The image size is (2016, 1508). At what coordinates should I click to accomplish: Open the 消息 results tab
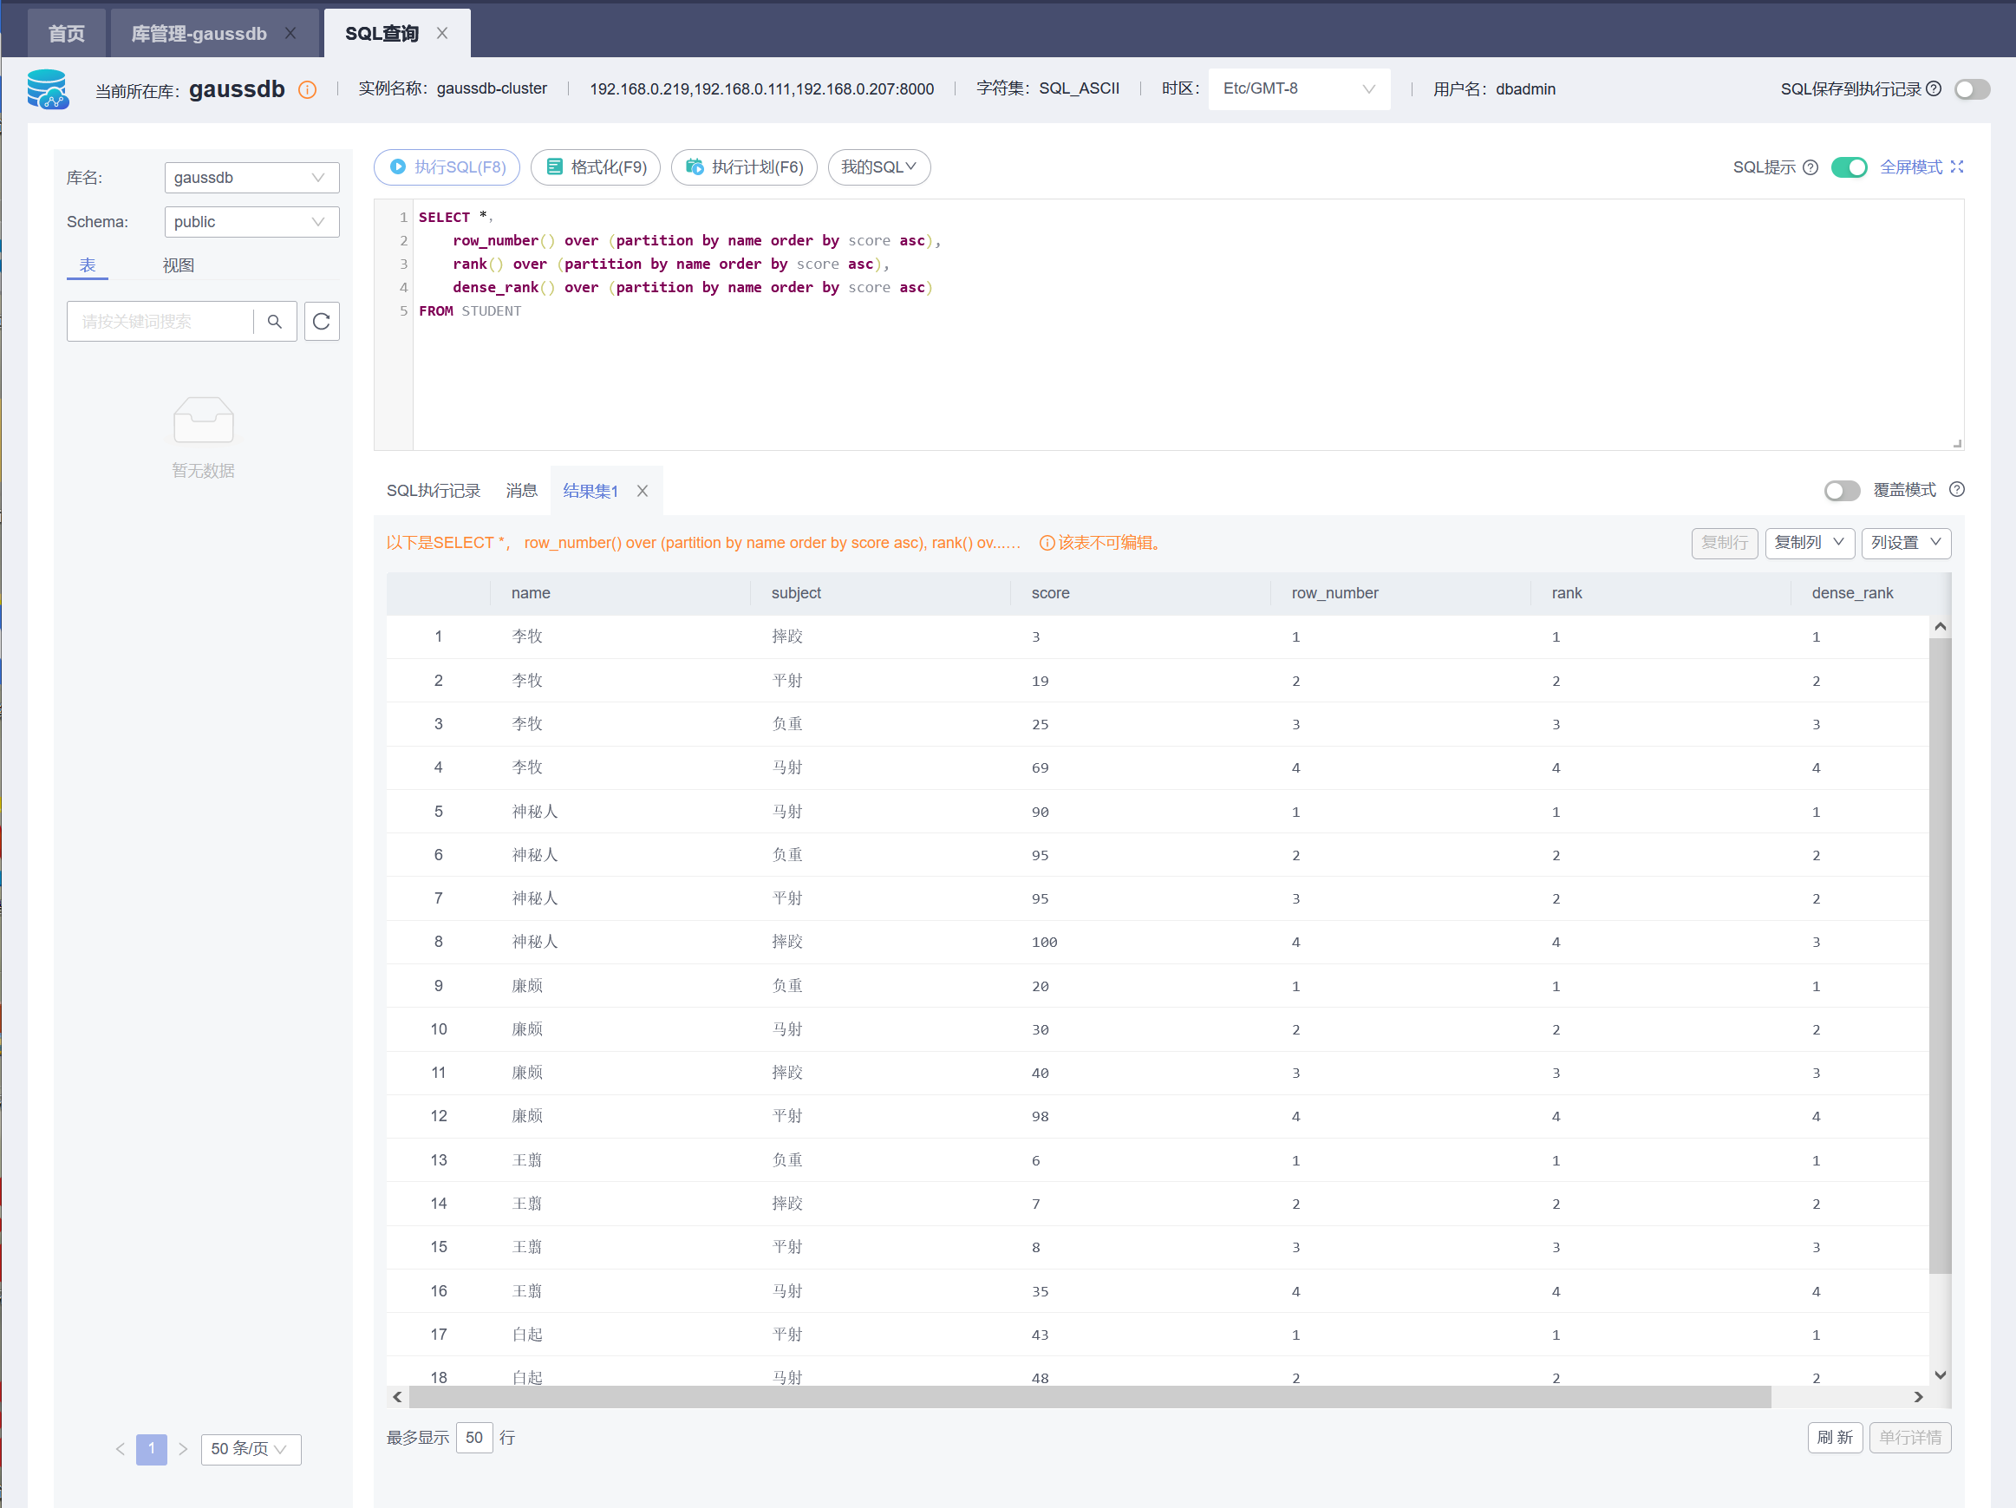521,491
